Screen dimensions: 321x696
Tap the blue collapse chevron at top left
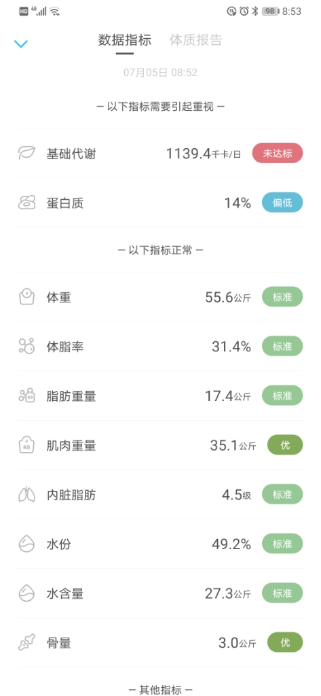point(21,43)
